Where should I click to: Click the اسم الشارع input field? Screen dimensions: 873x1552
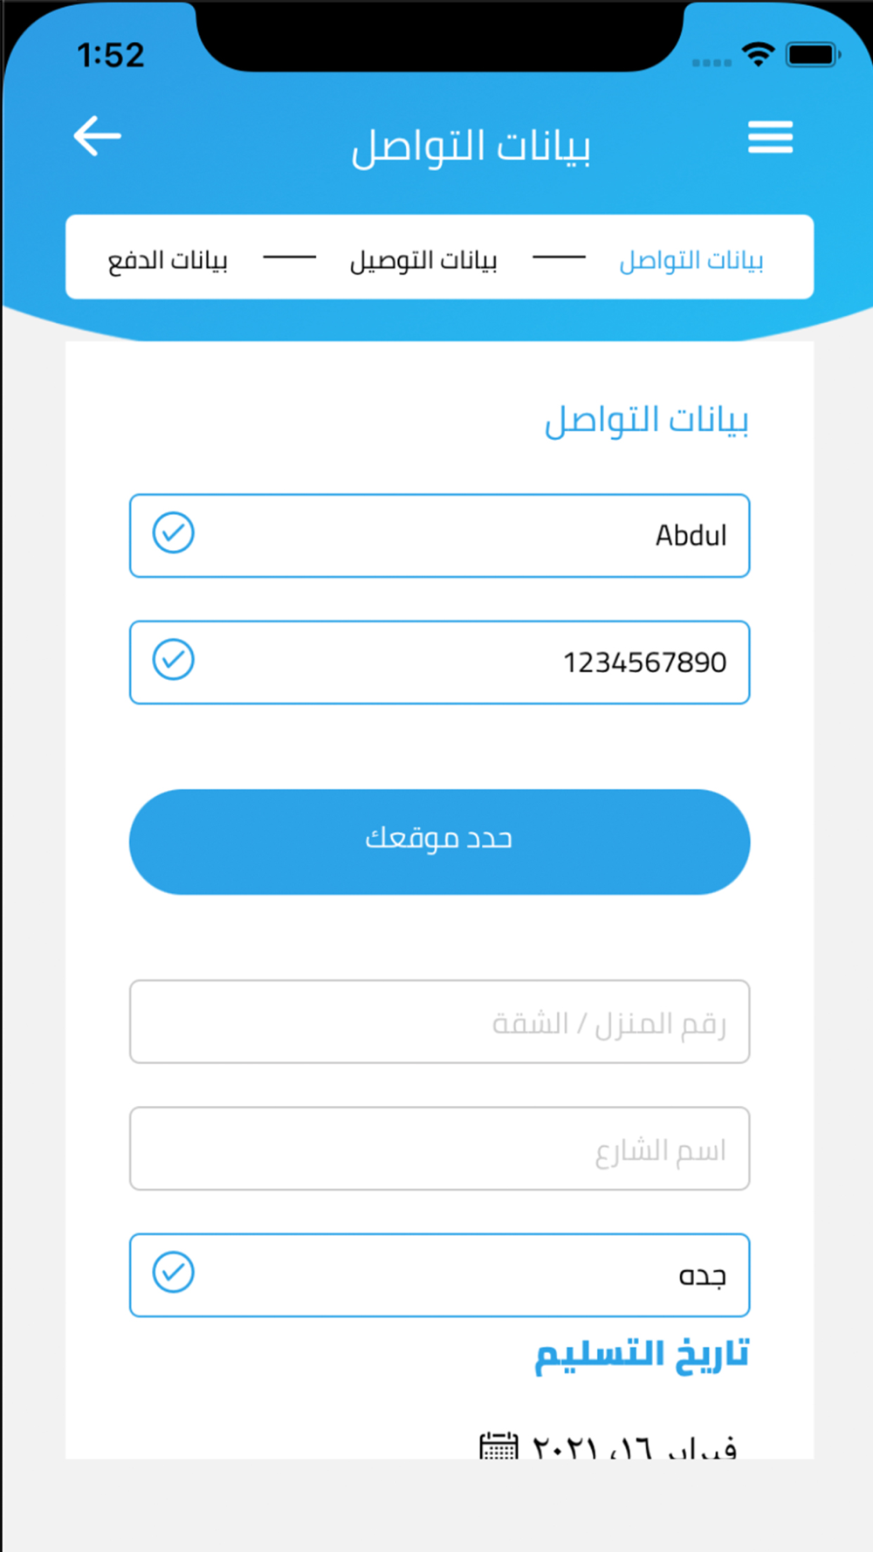tap(439, 1148)
